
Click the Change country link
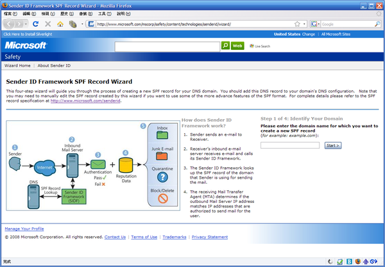309,35
